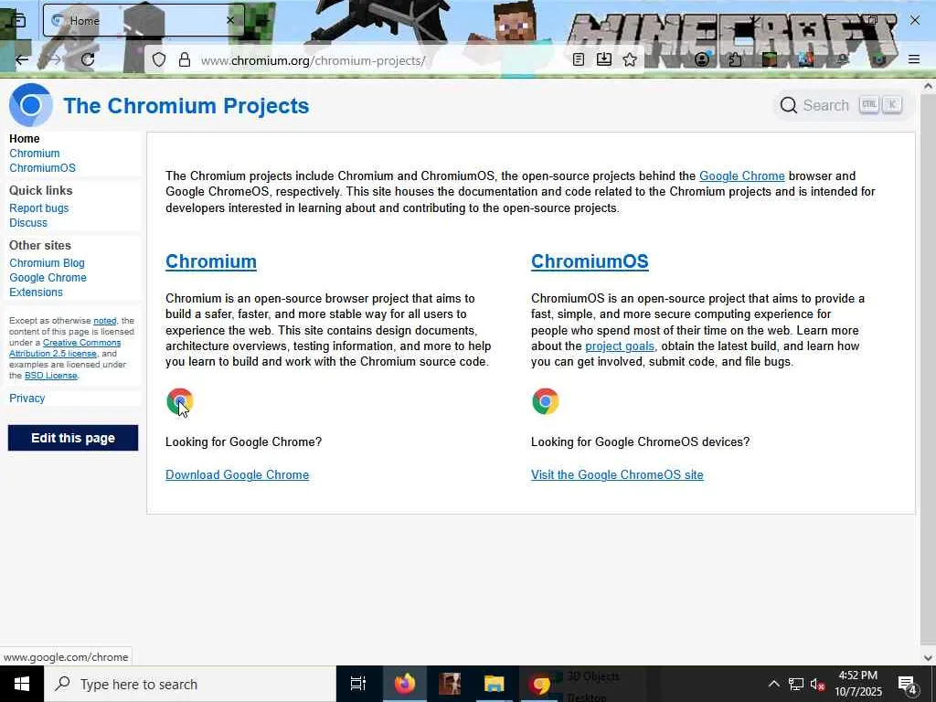This screenshot has width=936, height=702.
Task: Open the extensions puzzle-piece icon
Action: [x=735, y=59]
